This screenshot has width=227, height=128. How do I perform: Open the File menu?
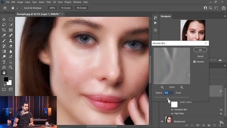[8, 2]
